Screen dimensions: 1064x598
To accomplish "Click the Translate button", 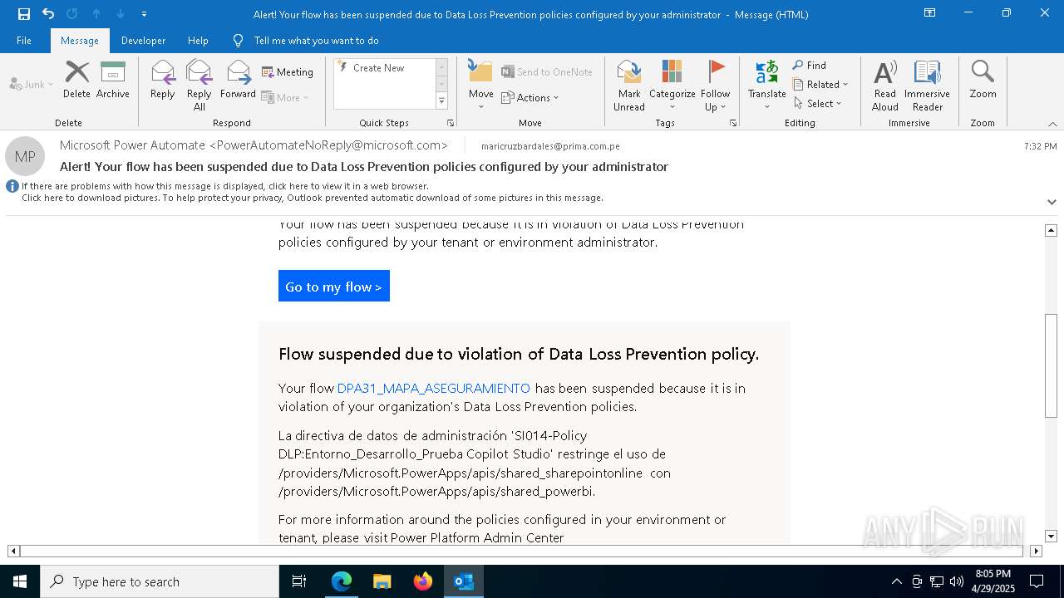I will click(767, 85).
